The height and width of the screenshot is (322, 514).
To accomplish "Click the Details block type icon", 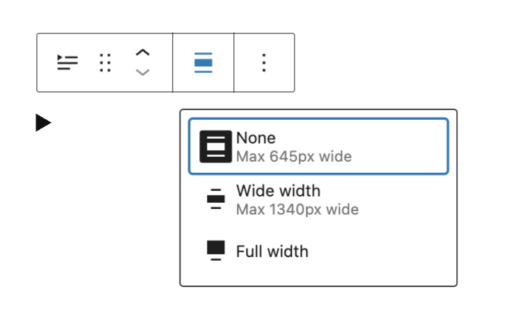I will [x=68, y=63].
